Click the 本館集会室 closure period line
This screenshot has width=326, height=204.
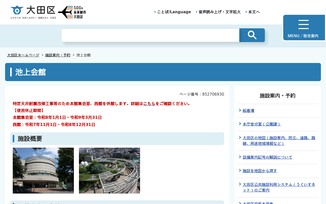pos(57,118)
